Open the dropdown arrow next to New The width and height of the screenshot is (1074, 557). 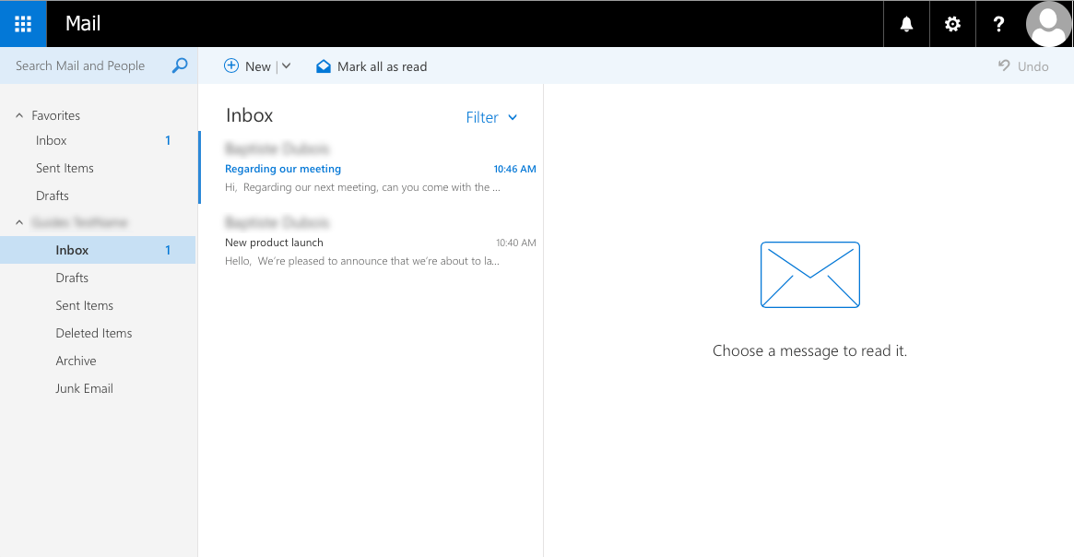(286, 66)
